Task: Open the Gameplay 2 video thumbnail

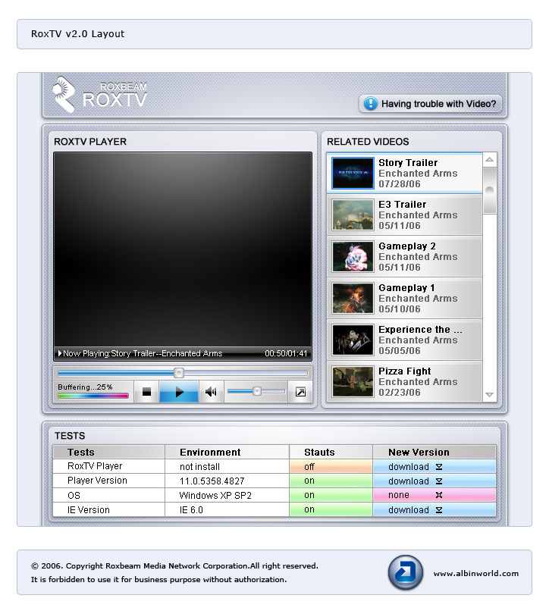Action: pyautogui.click(x=353, y=256)
